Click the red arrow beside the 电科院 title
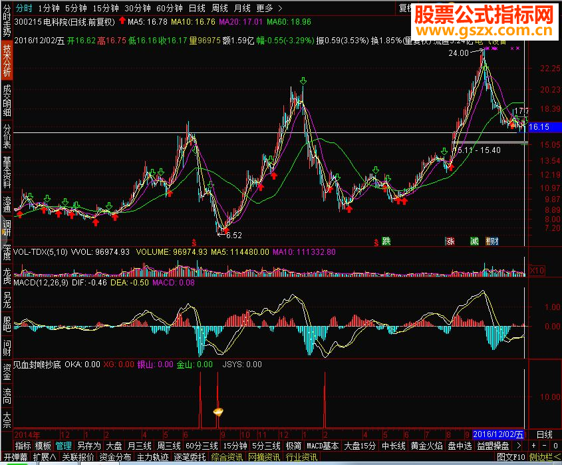The width and height of the screenshot is (562, 465). (122, 21)
